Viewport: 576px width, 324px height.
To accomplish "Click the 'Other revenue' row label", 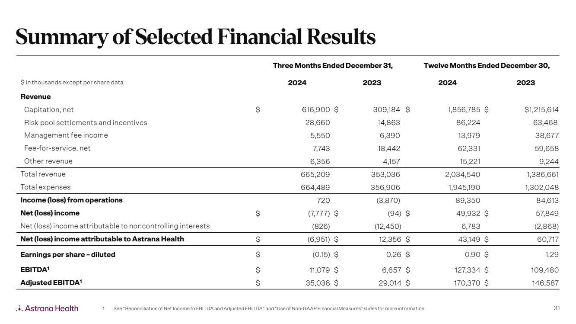I will (x=48, y=161).
